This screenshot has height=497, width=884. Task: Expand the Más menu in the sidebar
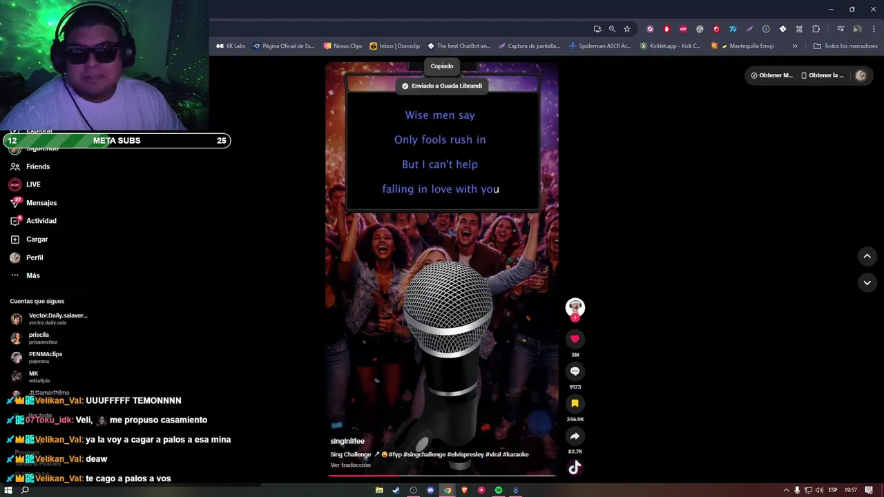pyautogui.click(x=25, y=275)
